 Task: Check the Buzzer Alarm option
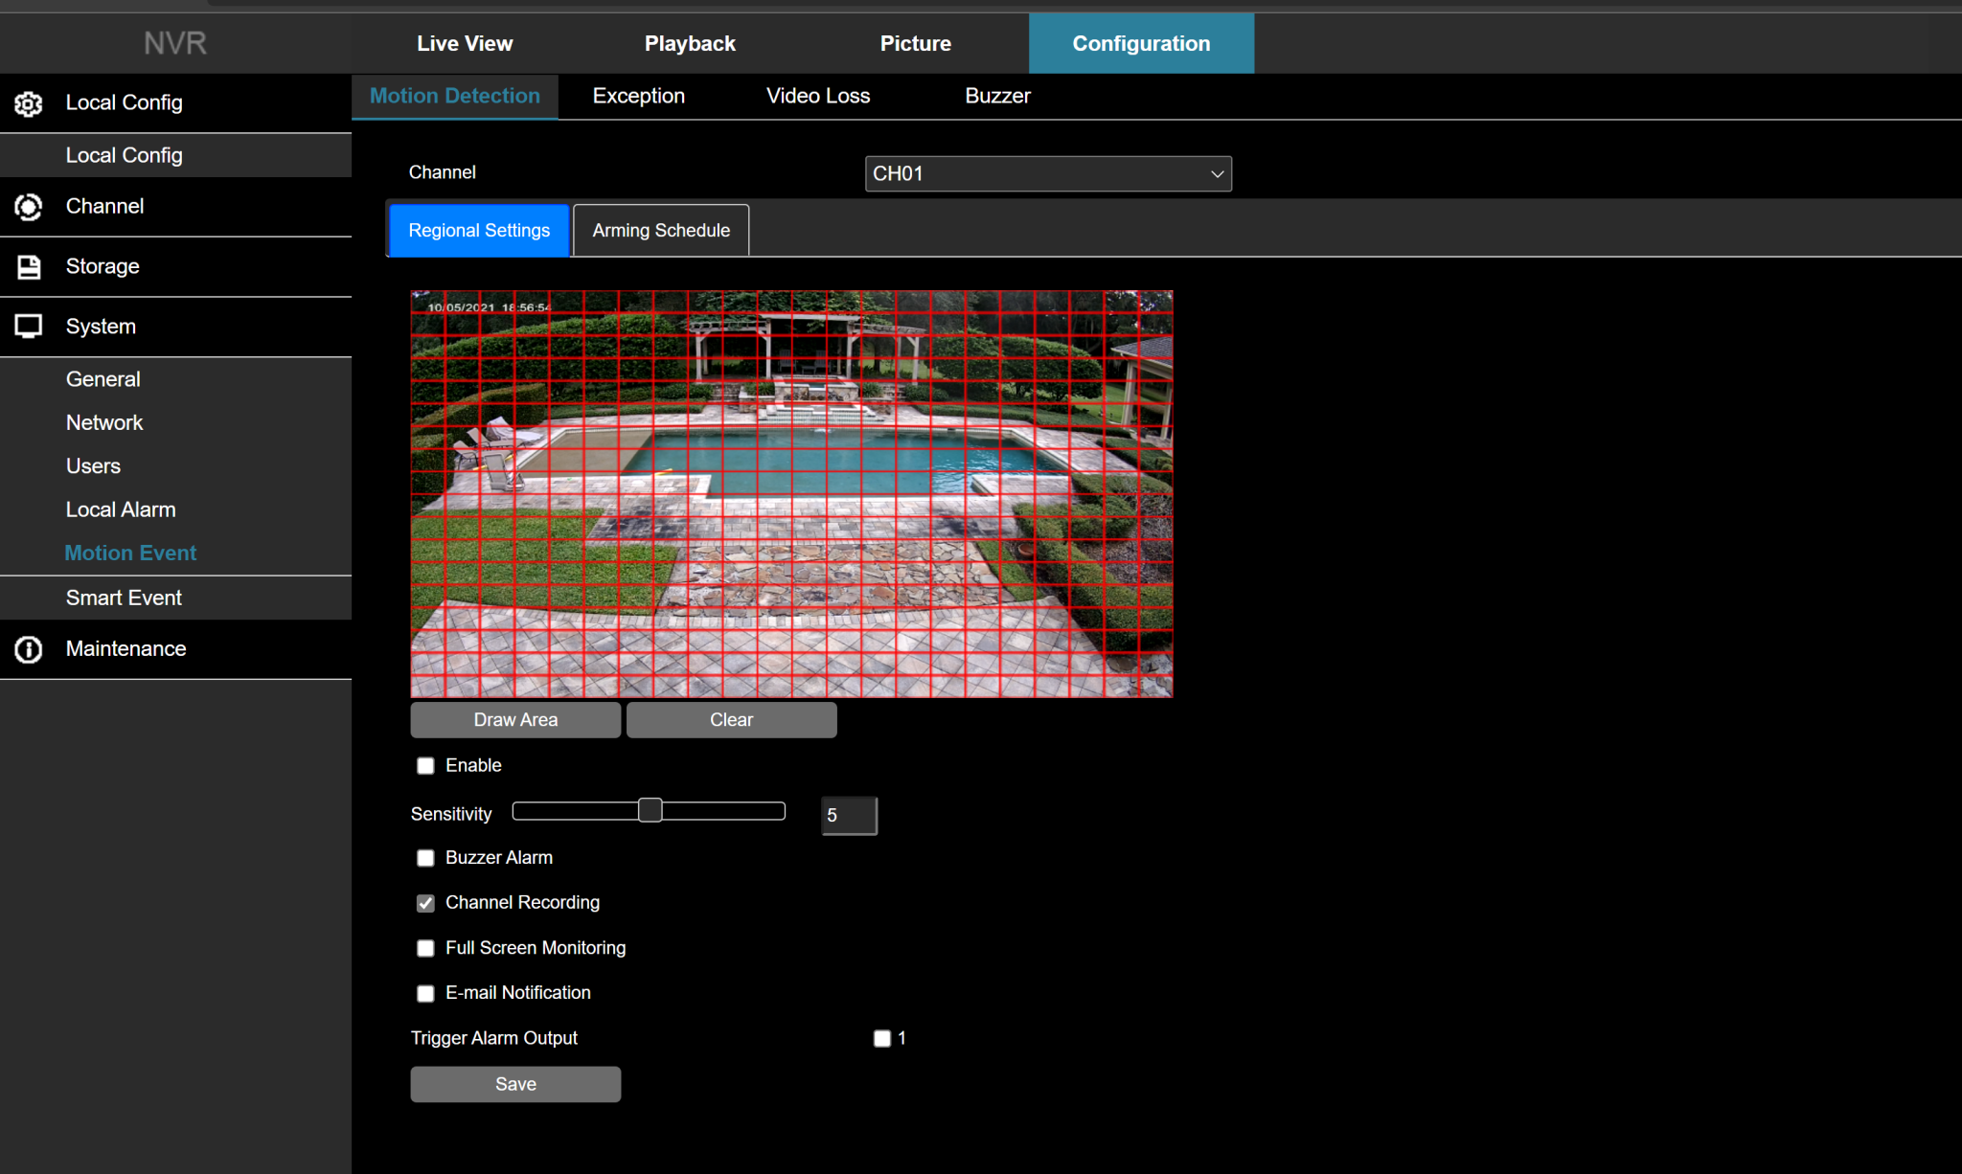[x=425, y=858]
